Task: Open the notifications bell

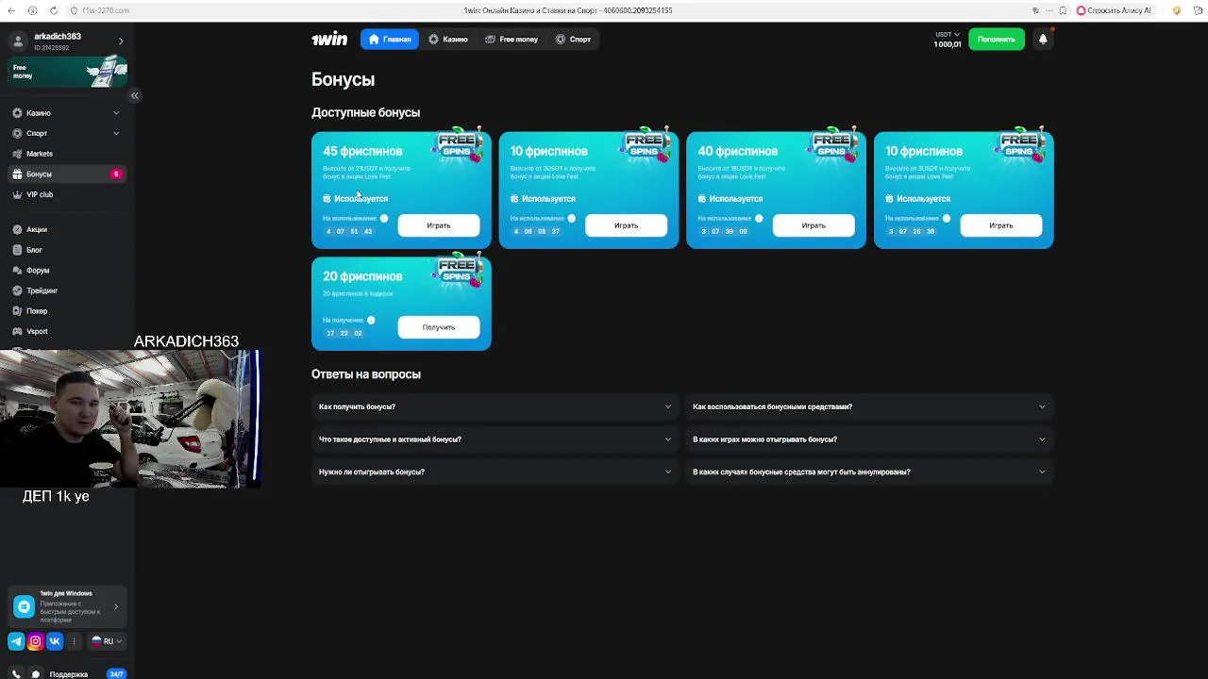Action: (1043, 40)
